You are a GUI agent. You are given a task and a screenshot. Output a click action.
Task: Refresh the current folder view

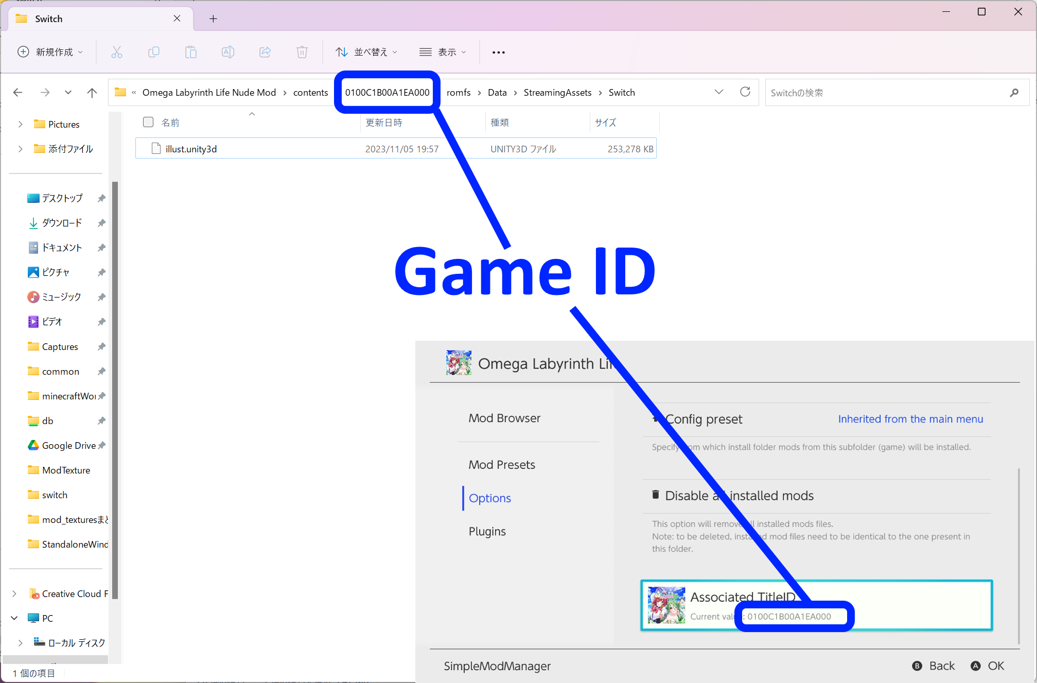click(745, 92)
